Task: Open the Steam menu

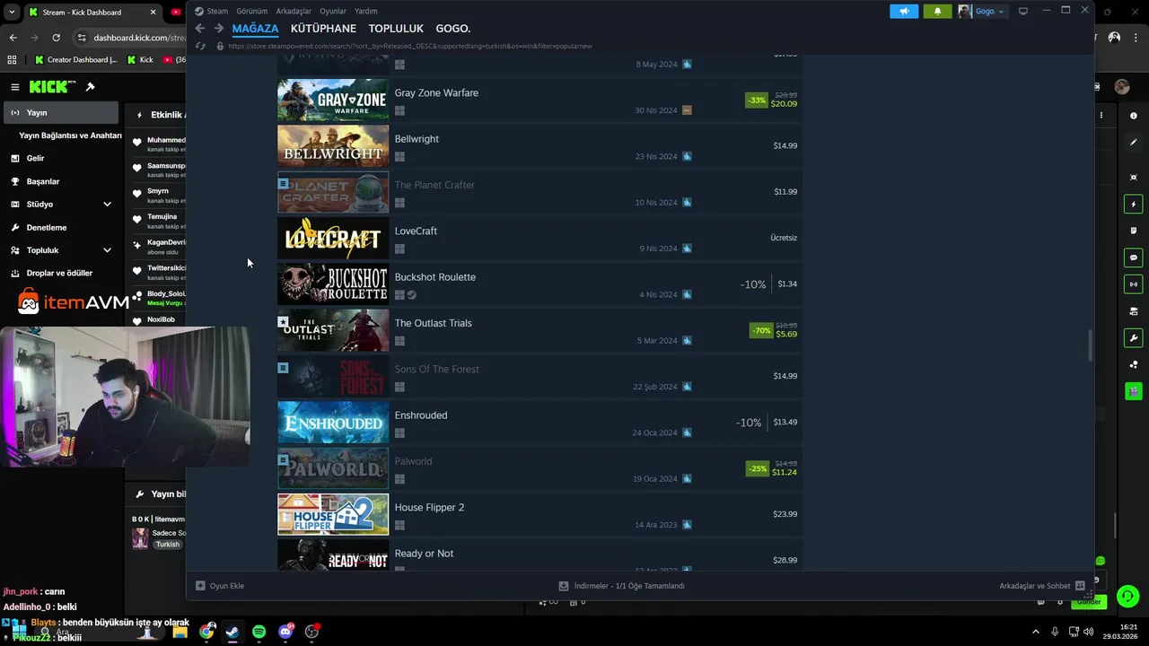Action: [x=212, y=11]
